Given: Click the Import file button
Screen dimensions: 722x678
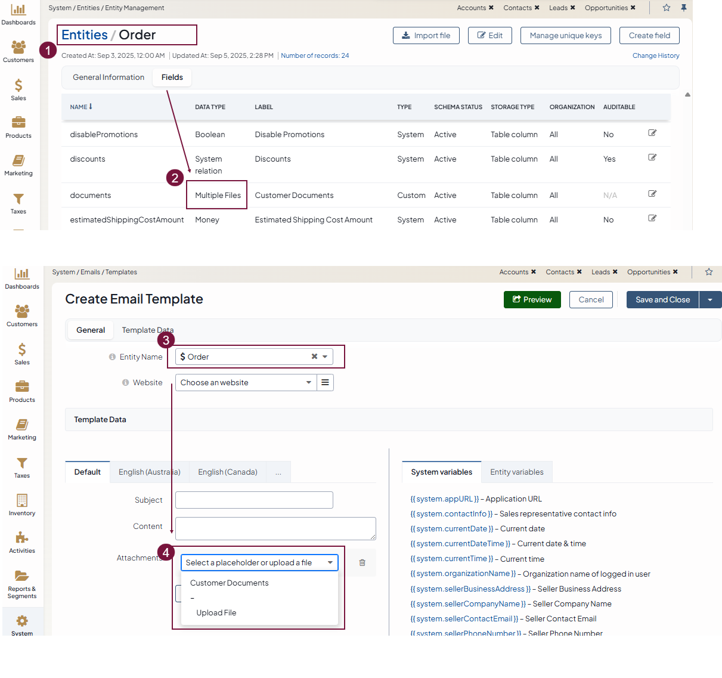Looking at the screenshot, I should 426,35.
